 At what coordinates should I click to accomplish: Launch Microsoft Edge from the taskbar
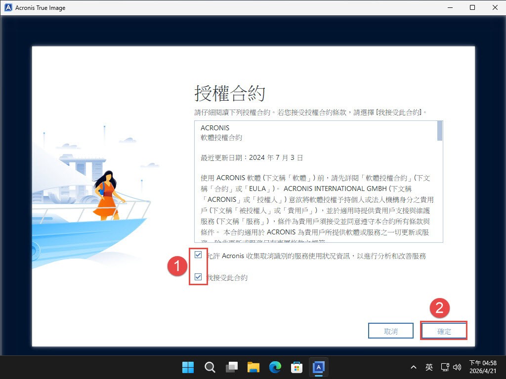[275, 367]
